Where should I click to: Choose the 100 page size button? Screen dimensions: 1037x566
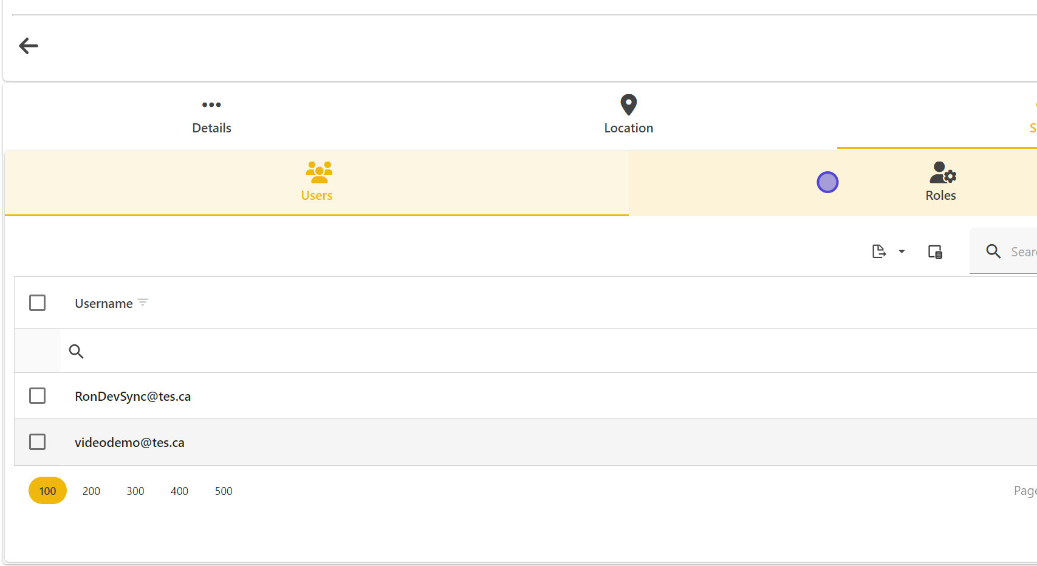point(47,491)
